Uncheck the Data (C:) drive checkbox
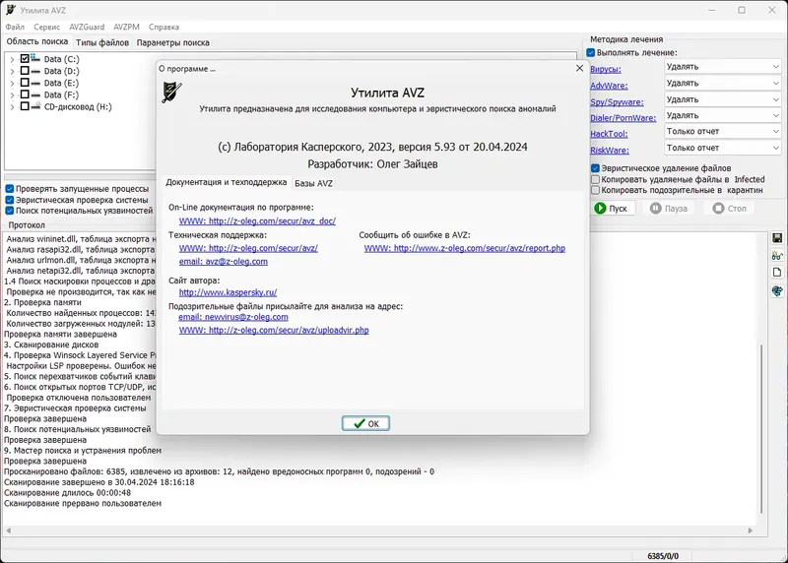The height and width of the screenshot is (563, 788). point(25,59)
